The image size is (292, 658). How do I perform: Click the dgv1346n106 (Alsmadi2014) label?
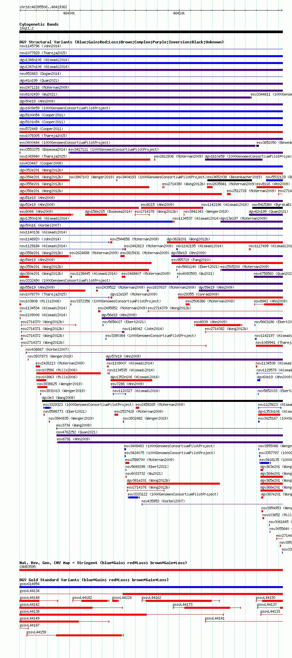[44, 60]
